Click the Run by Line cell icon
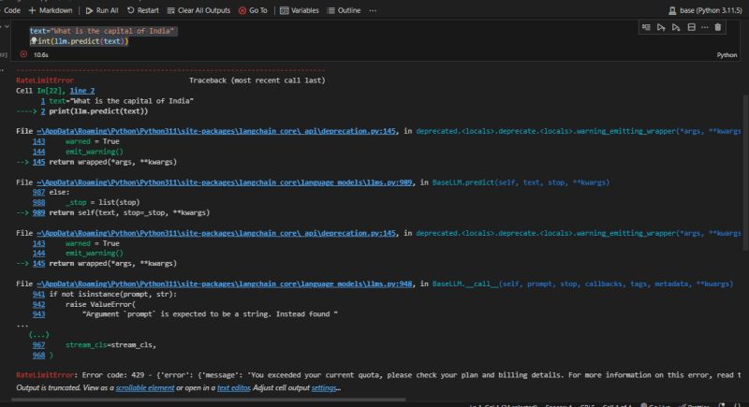The image size is (749, 407). point(646,28)
